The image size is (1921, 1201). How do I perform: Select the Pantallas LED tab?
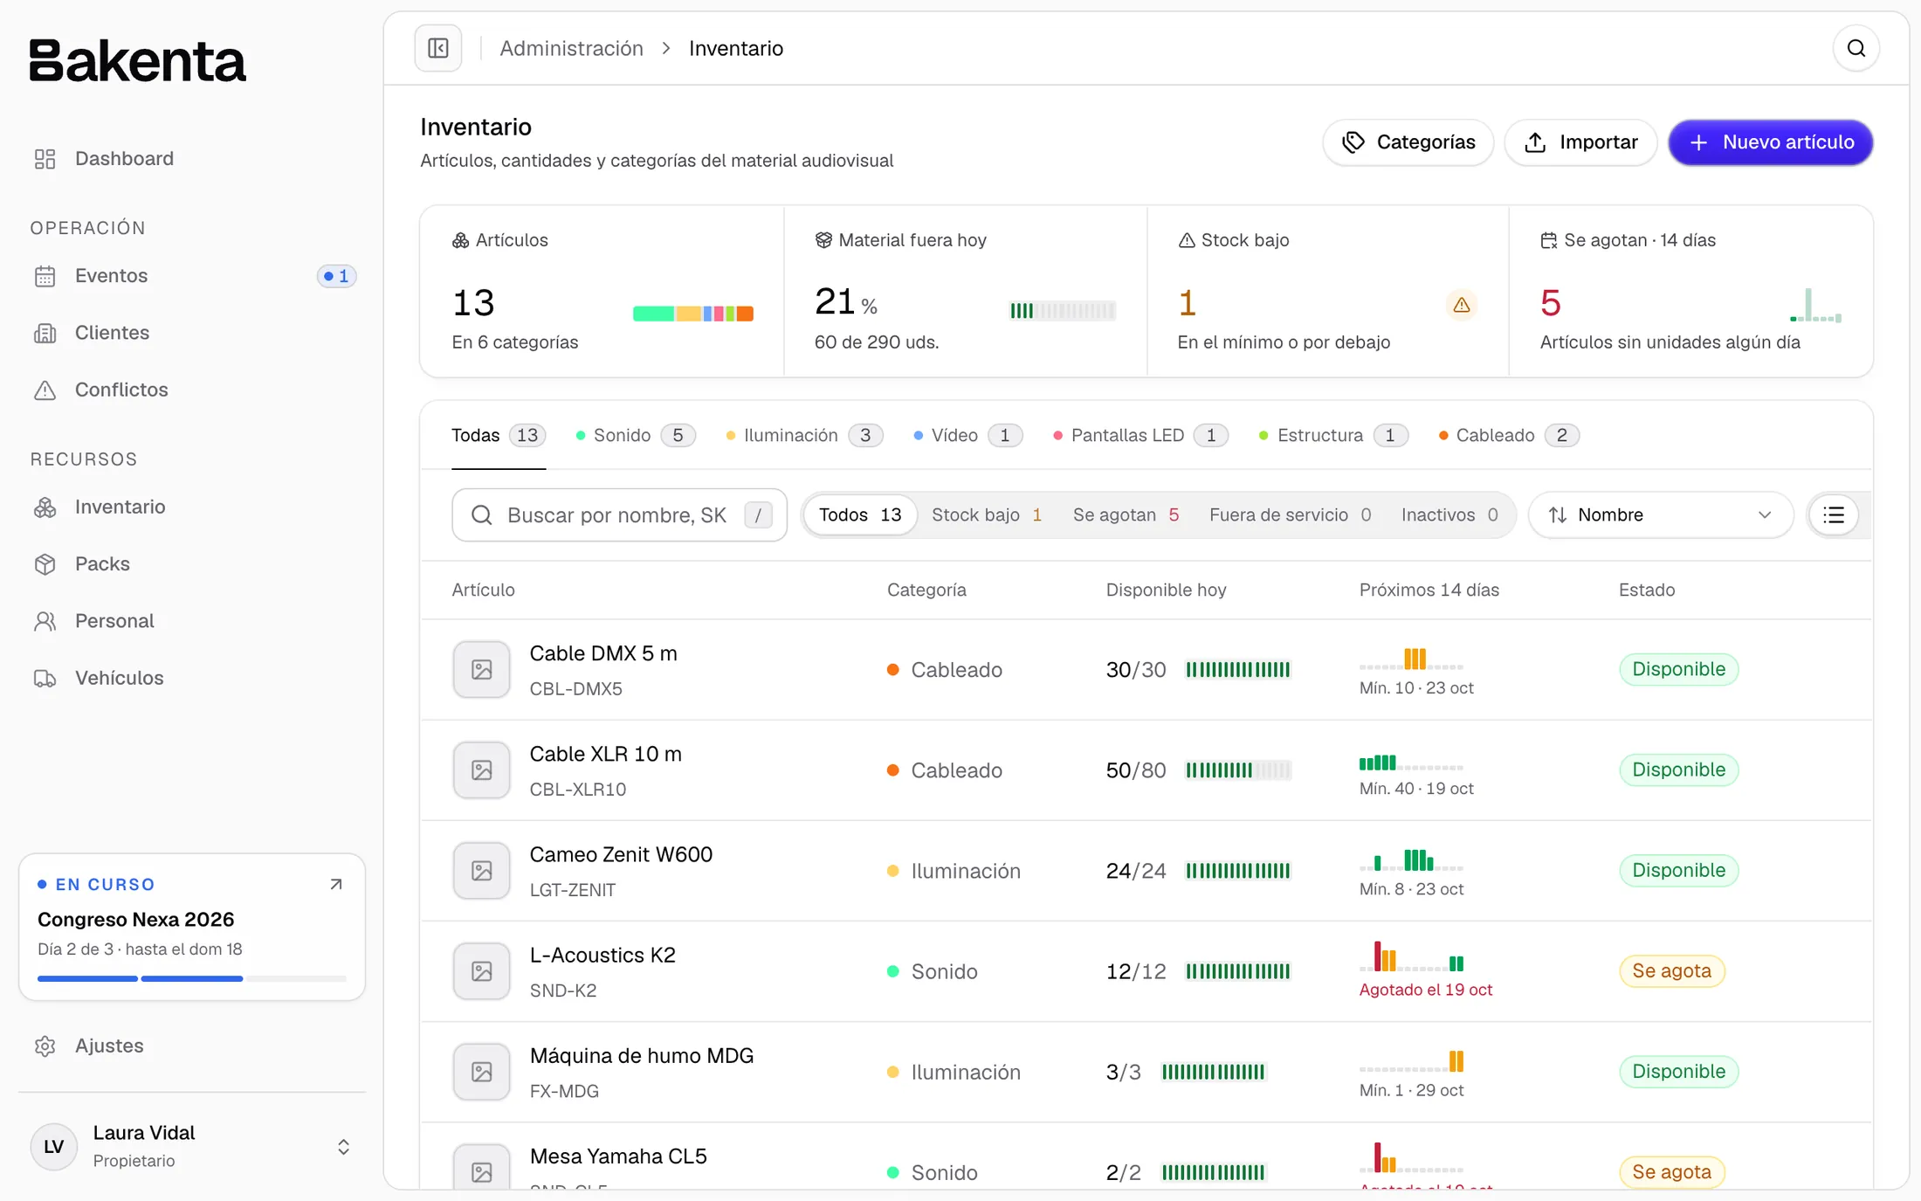pos(1140,435)
